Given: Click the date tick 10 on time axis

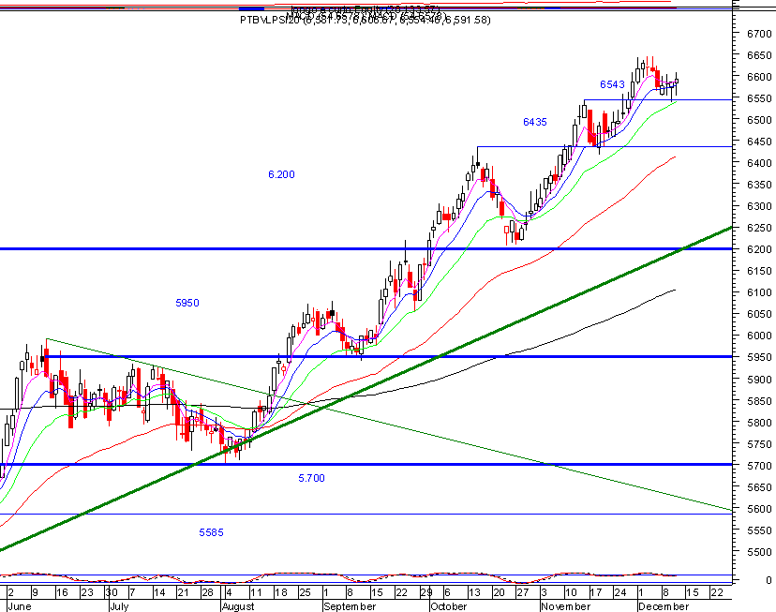Looking at the screenshot, I should click(571, 592).
